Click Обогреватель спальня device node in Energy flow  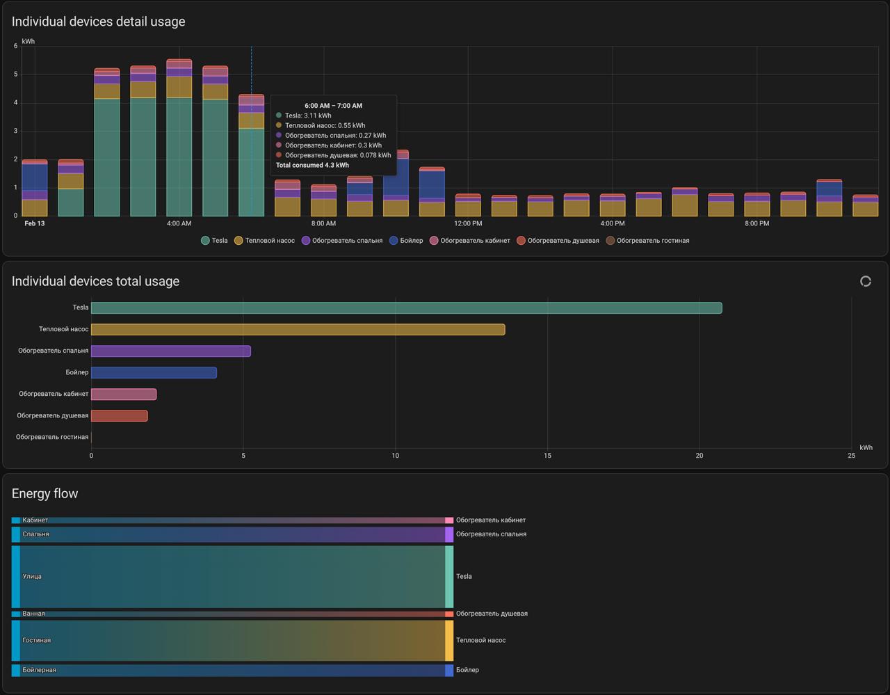pos(449,534)
